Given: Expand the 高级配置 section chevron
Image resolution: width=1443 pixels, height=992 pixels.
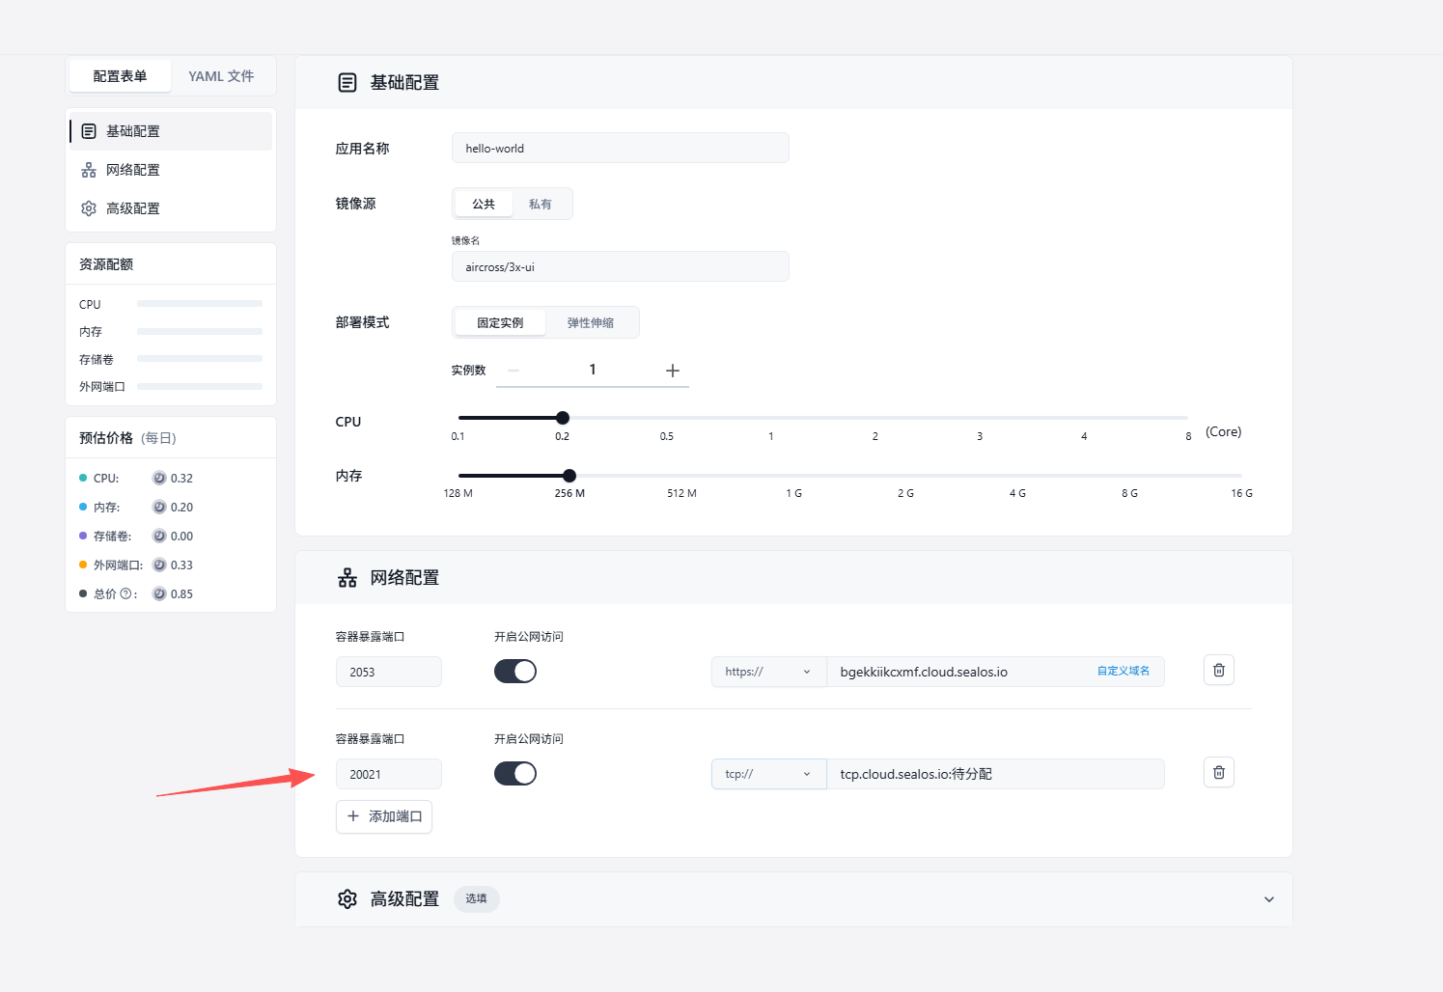Looking at the screenshot, I should pos(1268,899).
